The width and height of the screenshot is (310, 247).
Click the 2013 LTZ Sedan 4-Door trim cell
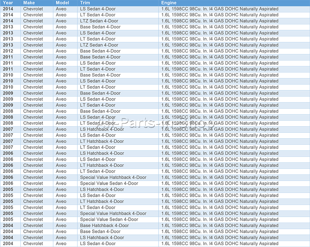[x=99, y=45]
